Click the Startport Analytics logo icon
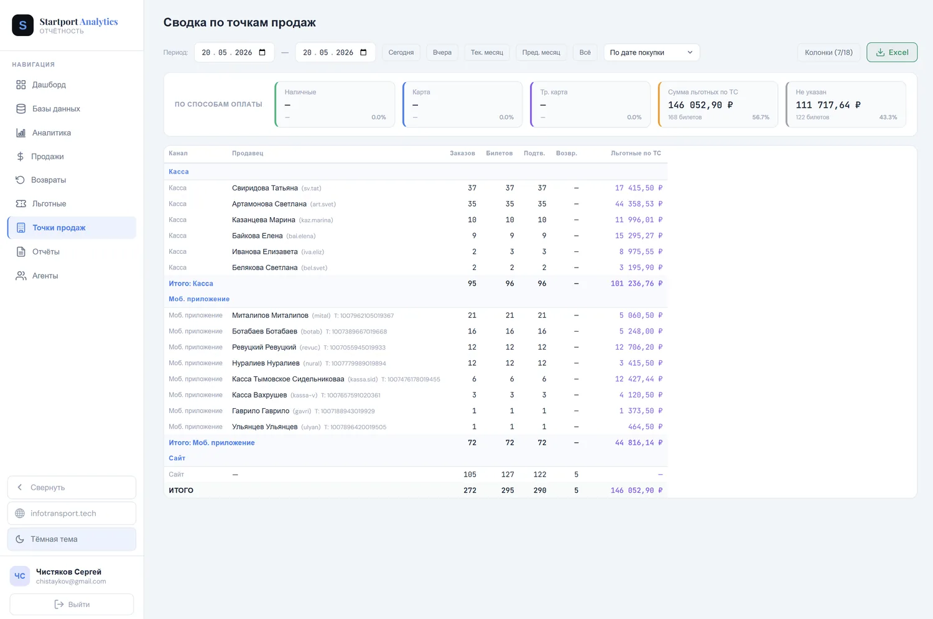 click(23, 26)
